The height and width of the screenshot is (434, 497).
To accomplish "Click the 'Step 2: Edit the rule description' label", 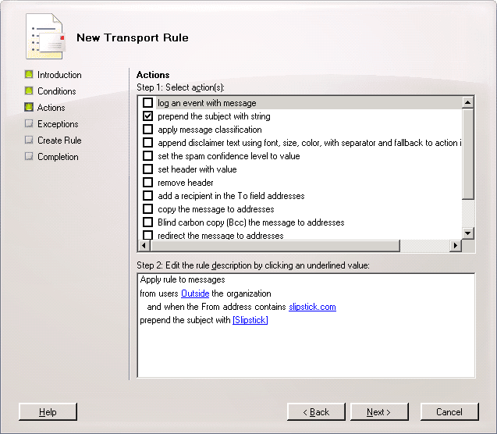I will click(x=253, y=265).
